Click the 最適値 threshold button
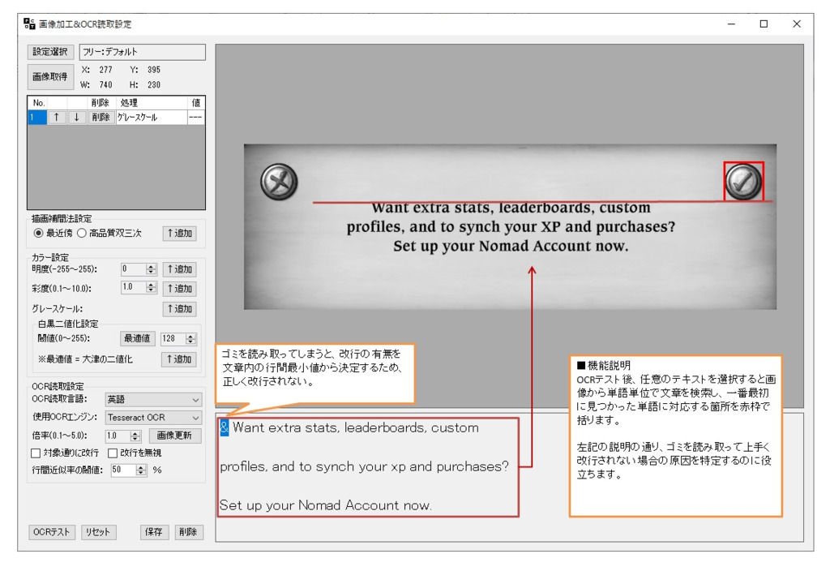 (x=137, y=338)
